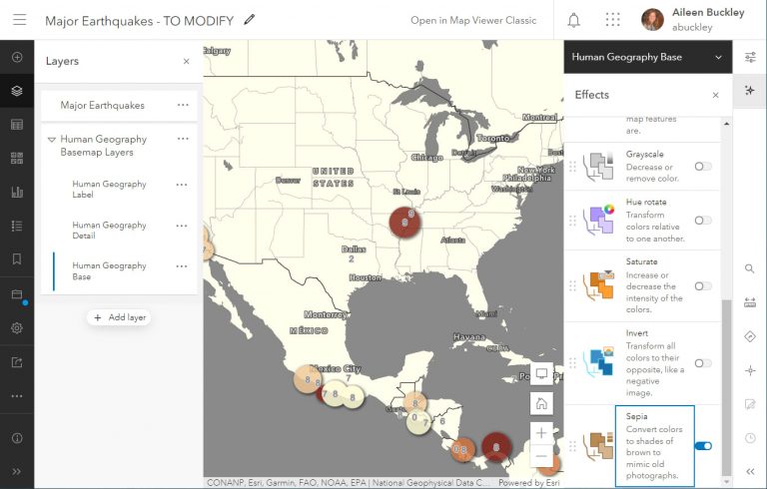The height and width of the screenshot is (489, 767).
Task: Open the Effects sparkle icon in right toolbar
Action: point(750,91)
